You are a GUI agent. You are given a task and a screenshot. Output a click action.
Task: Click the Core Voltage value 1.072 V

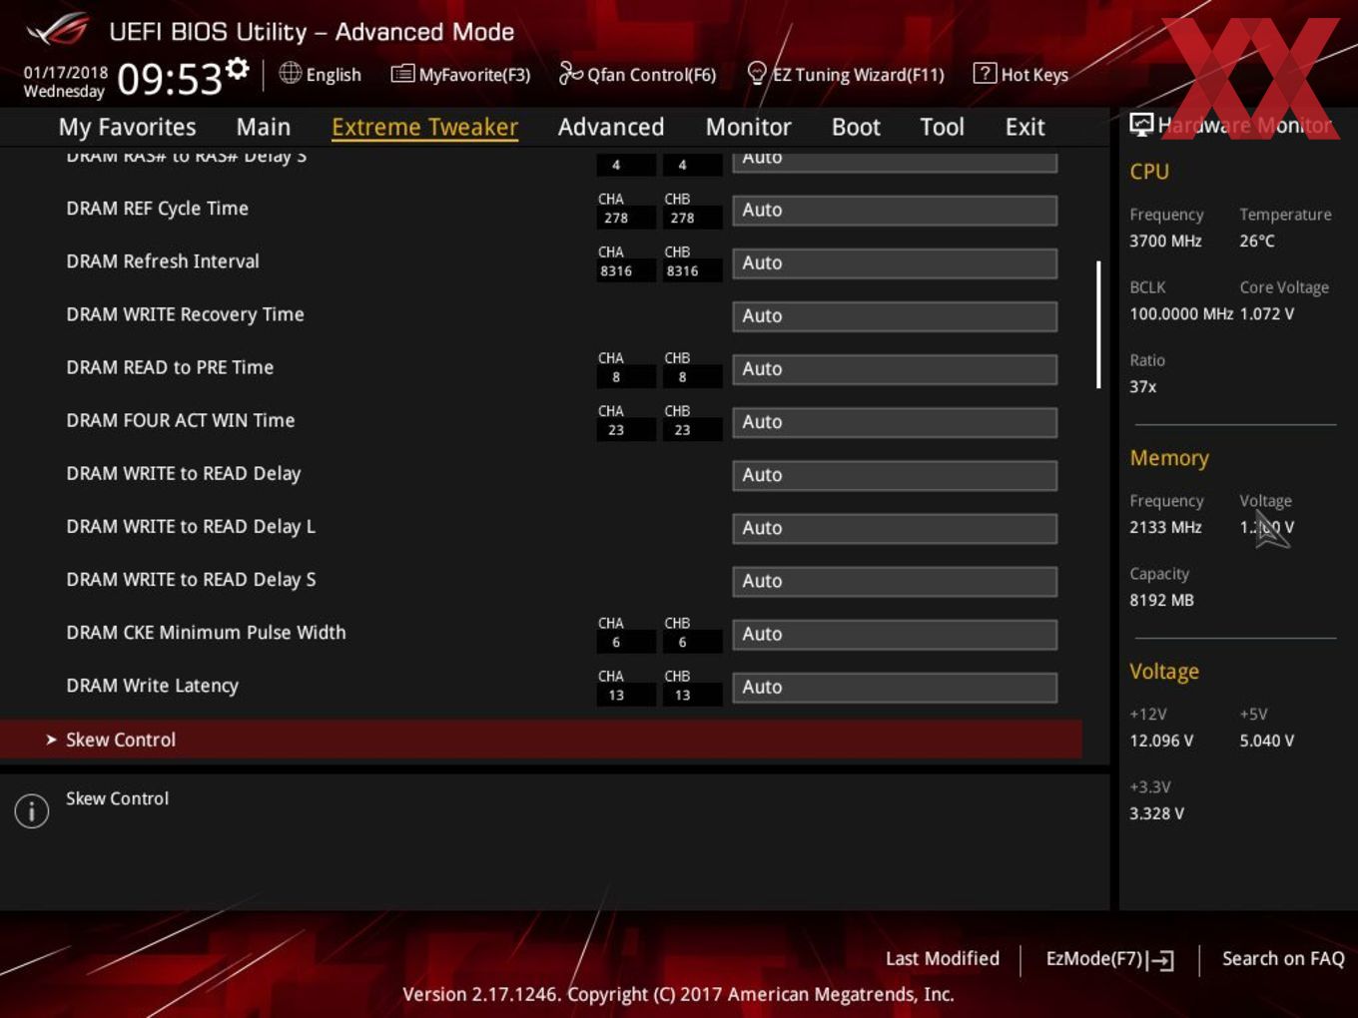1266,313
